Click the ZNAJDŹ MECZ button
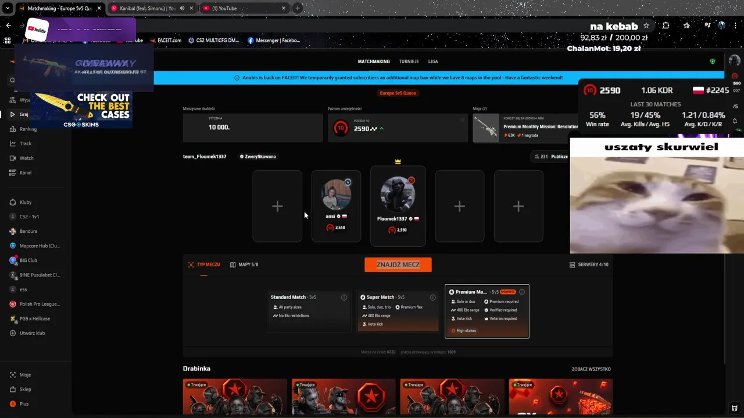The image size is (744, 418). pos(398,265)
